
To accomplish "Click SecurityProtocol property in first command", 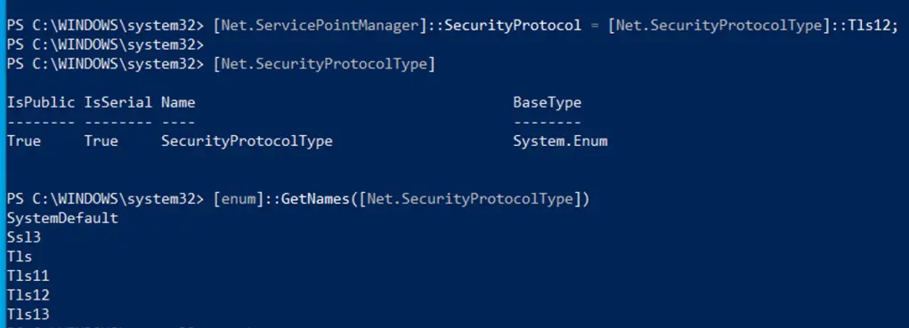I will tap(513, 26).
